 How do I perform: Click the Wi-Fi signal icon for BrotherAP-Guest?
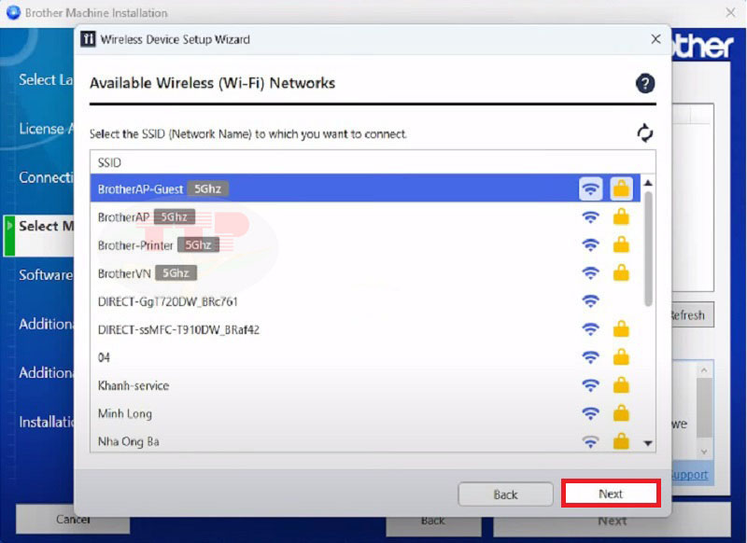click(x=590, y=188)
